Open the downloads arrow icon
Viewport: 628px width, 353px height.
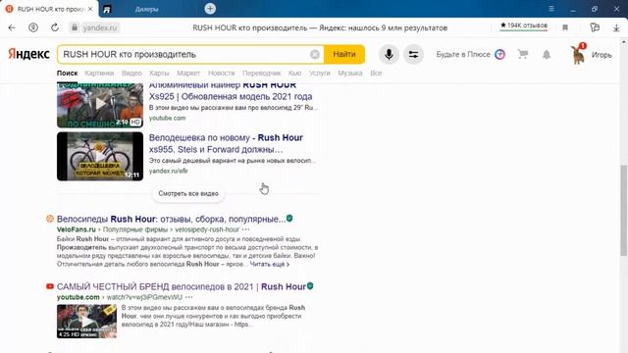pos(616,27)
